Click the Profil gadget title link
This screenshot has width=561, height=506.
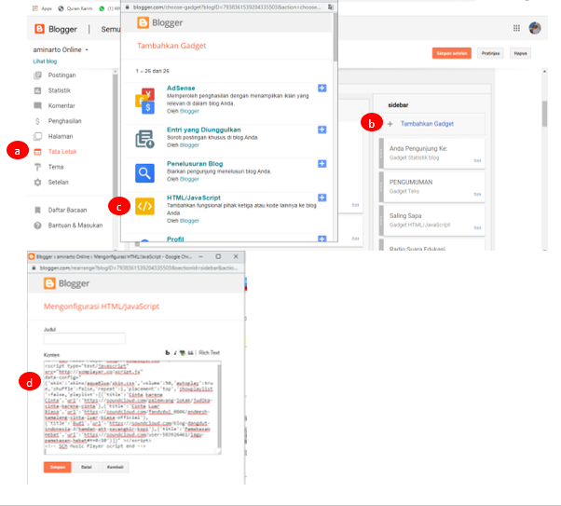coord(175,239)
